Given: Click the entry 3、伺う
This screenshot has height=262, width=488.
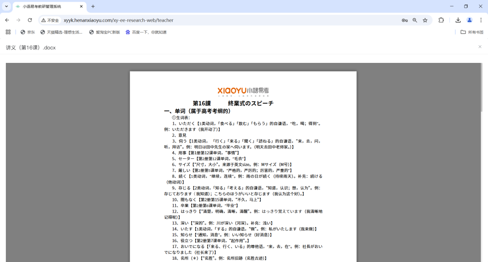Looking at the screenshot, I should 243,144.
